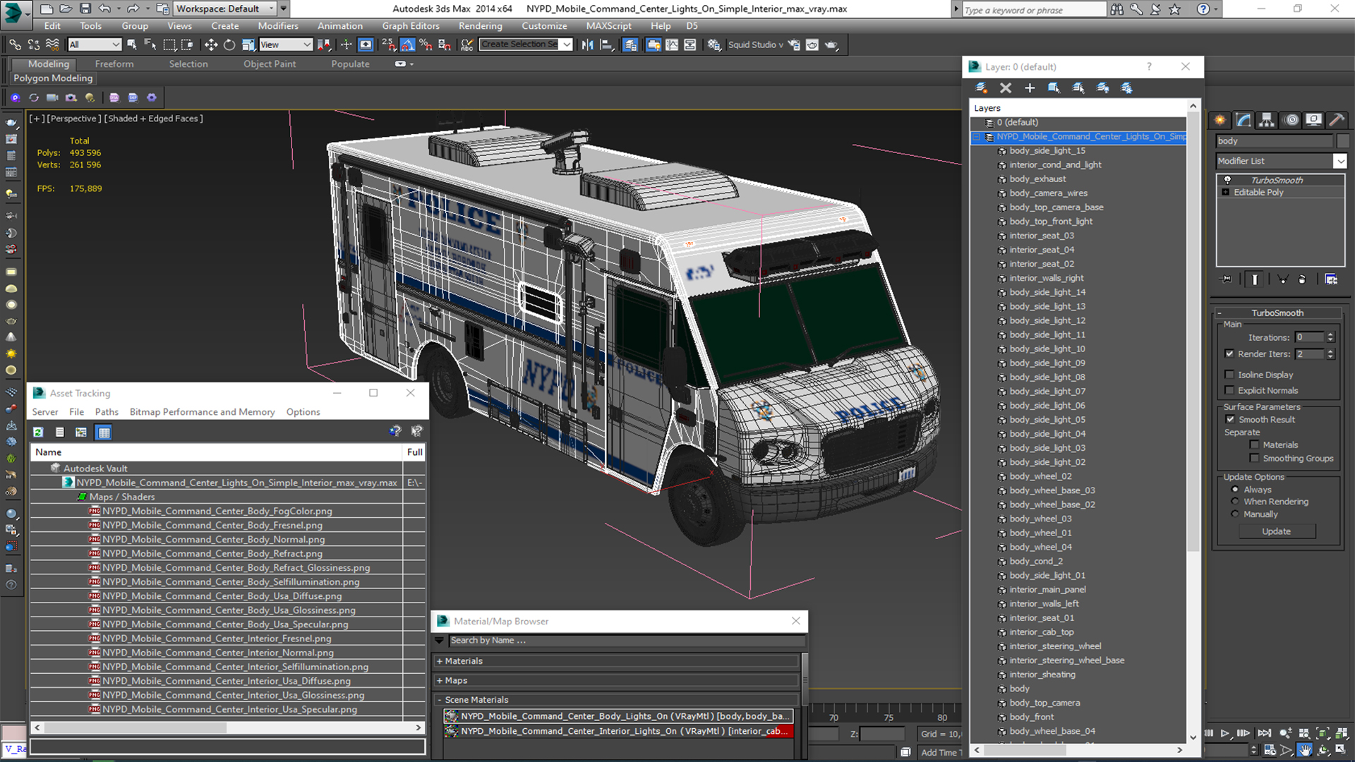Click the Pin Stack icon

1227,279
